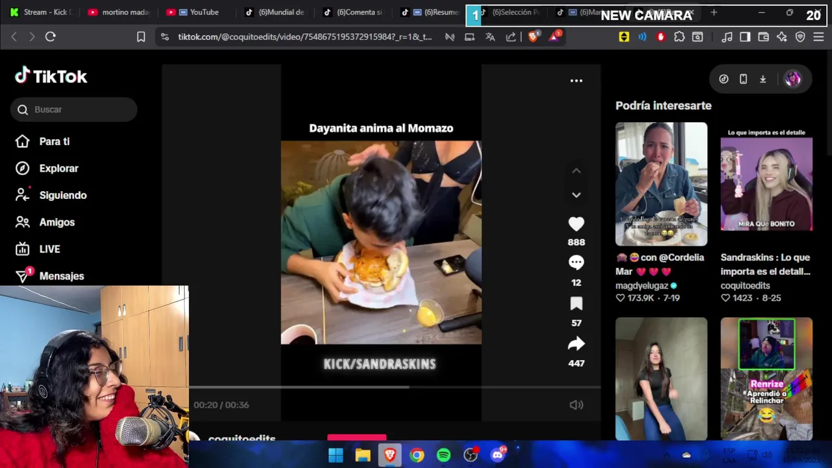Click the 'Podría interesarte' heading
This screenshot has width=832, height=468.
(x=664, y=105)
